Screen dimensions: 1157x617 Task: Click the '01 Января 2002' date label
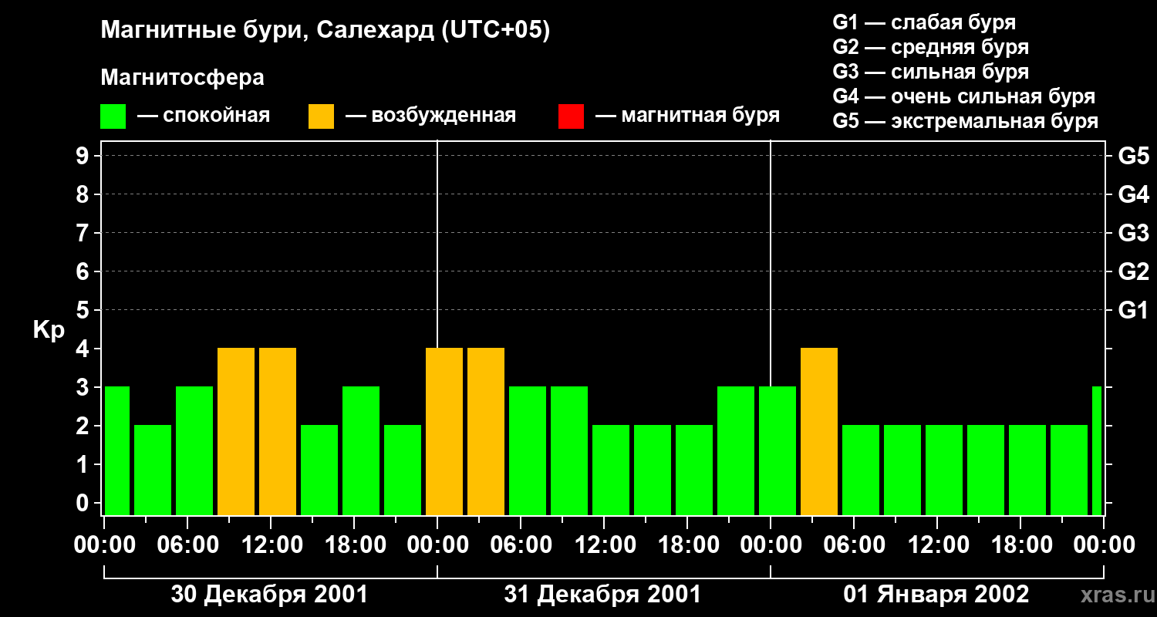pos(936,595)
